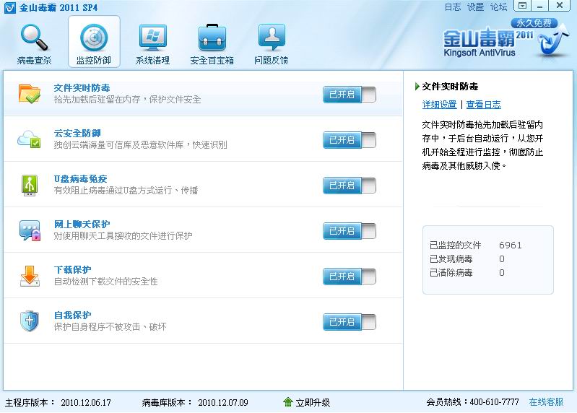577x413 pixels.
Task: Click the U盘病毒免疫 USB icon
Action: [30, 185]
